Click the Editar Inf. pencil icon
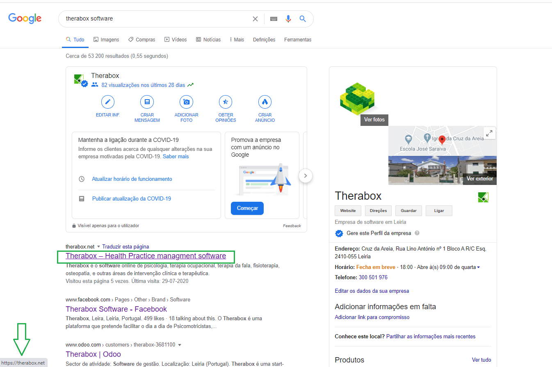 pos(108,102)
